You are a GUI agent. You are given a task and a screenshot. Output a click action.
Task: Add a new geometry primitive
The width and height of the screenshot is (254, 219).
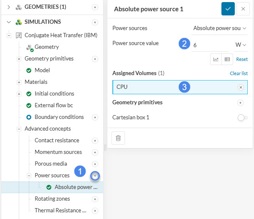click(240, 103)
